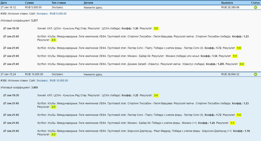Click 'Экспресс : RUB 5,000.00' link
This screenshot has width=261, height=141.
(x=51, y=14)
